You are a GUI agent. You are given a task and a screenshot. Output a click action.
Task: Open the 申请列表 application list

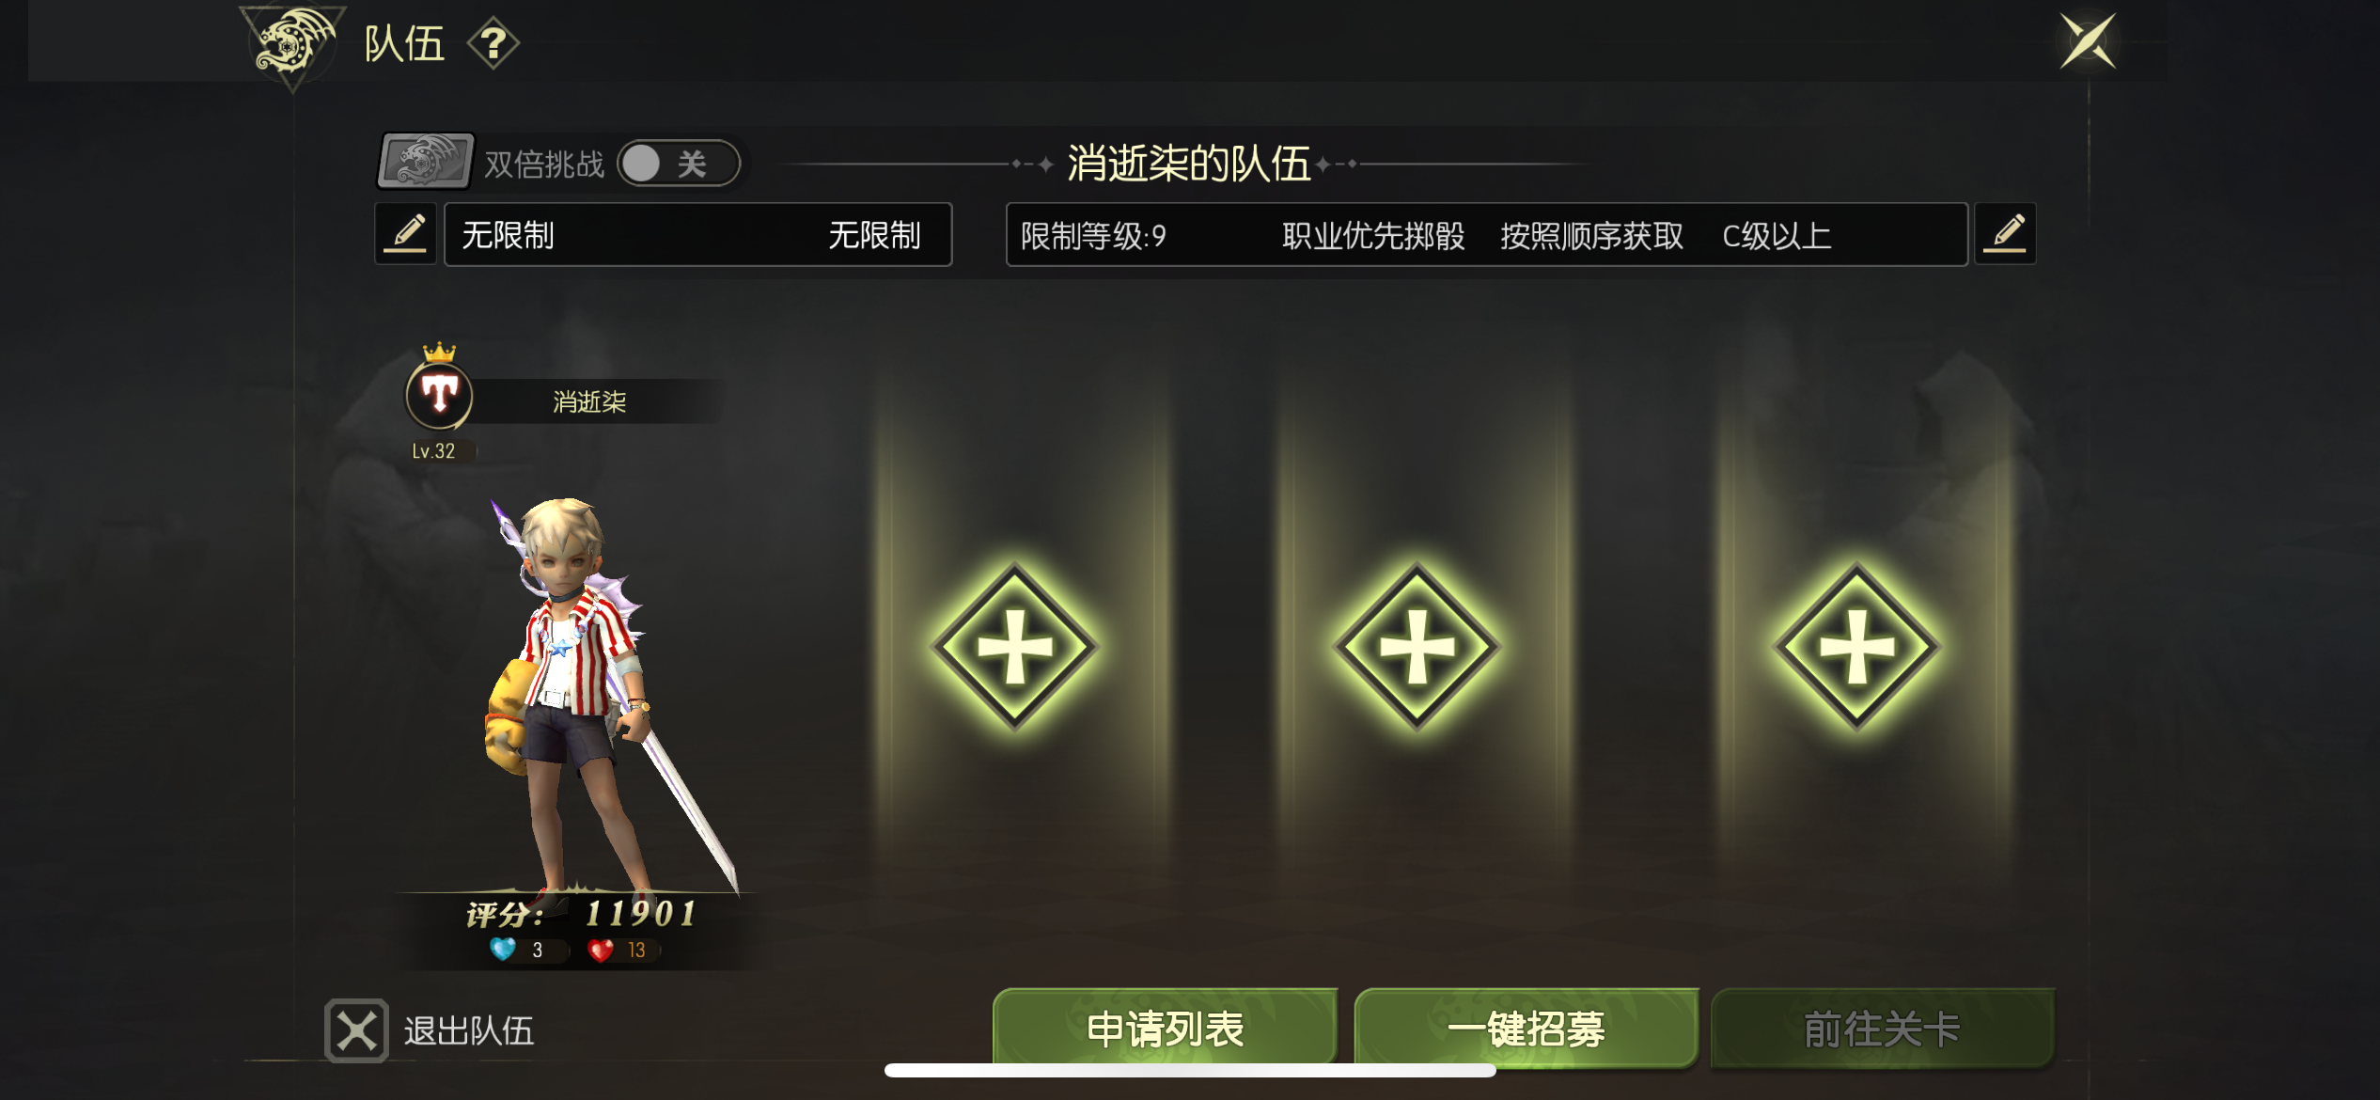[x=1166, y=1029]
